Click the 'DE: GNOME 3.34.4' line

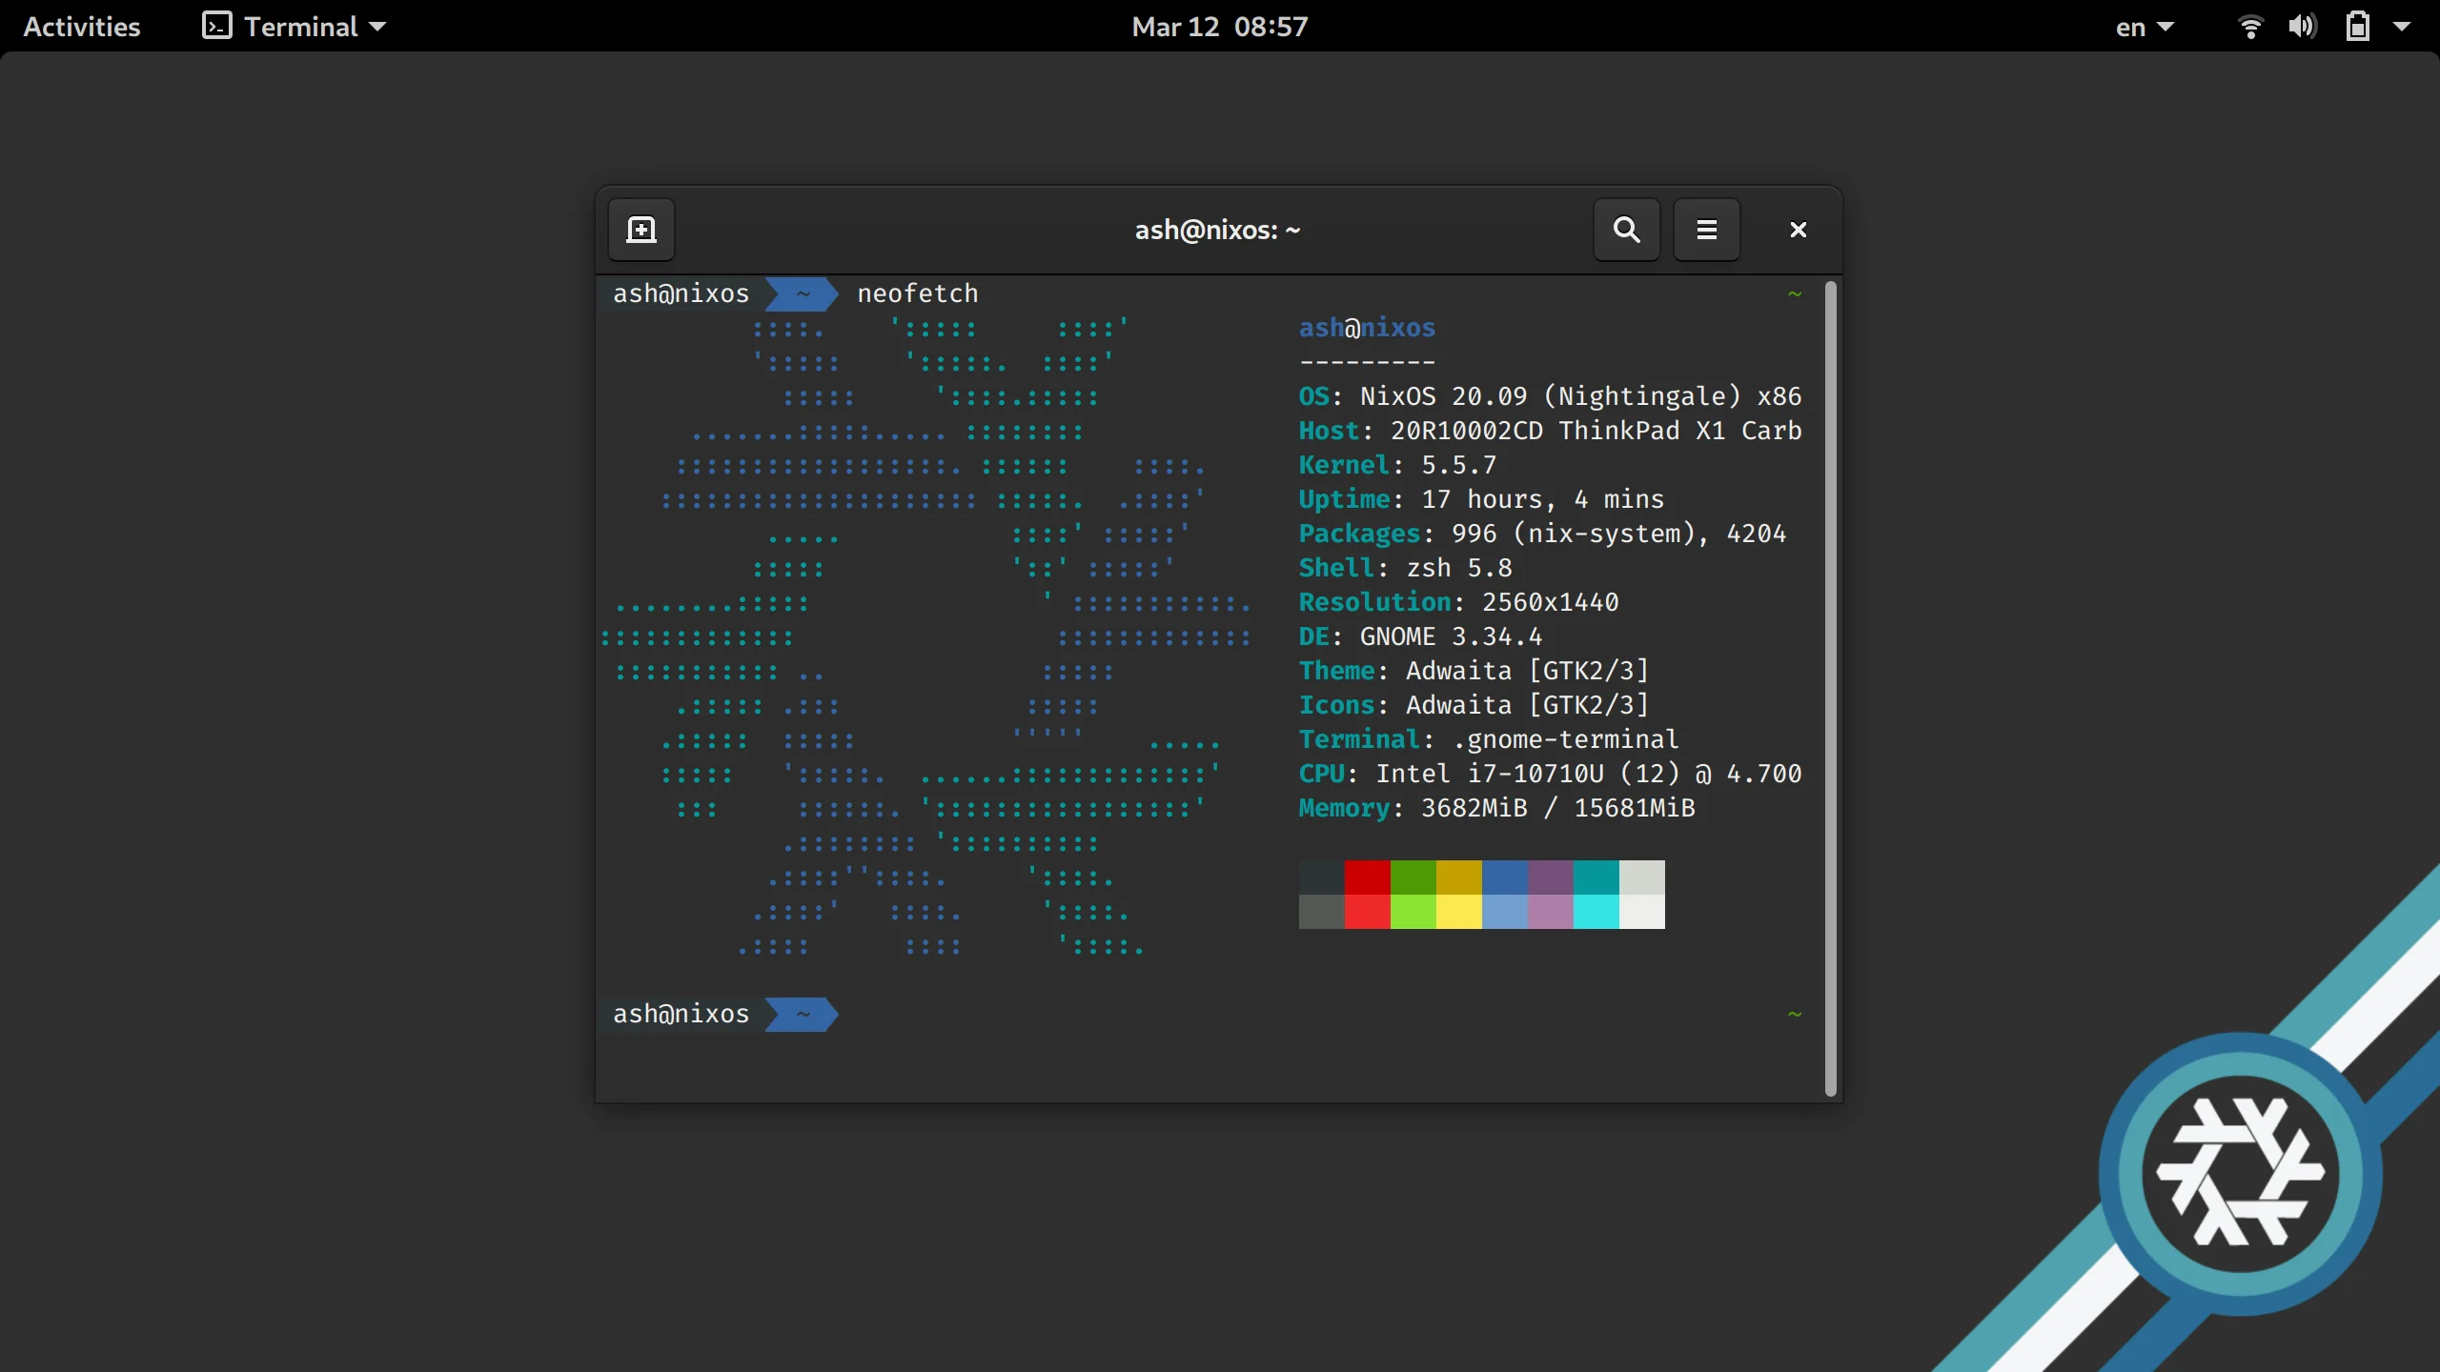click(x=1420, y=636)
